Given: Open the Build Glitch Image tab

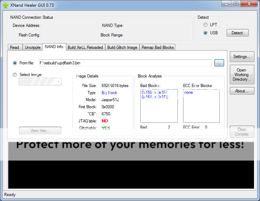Looking at the screenshot, I should 122,47.
